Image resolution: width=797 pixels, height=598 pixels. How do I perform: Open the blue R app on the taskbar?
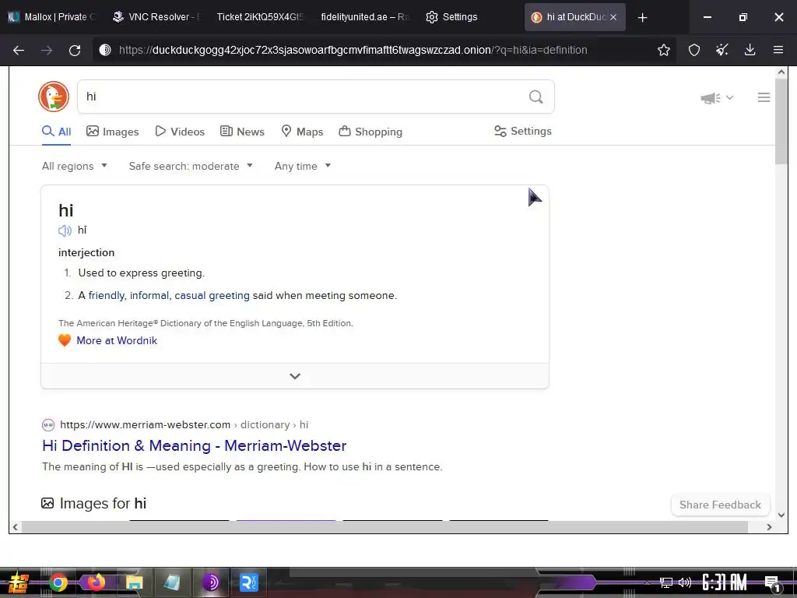pos(248,582)
